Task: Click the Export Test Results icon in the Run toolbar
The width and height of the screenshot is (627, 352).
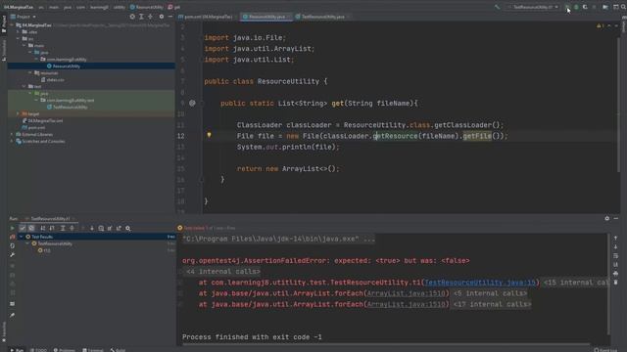Action: 119,228
